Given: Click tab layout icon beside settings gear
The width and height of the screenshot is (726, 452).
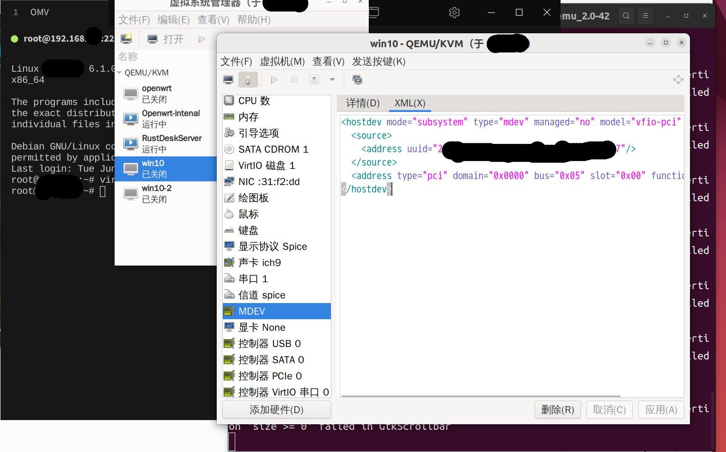Looking at the screenshot, I should coord(374,12).
